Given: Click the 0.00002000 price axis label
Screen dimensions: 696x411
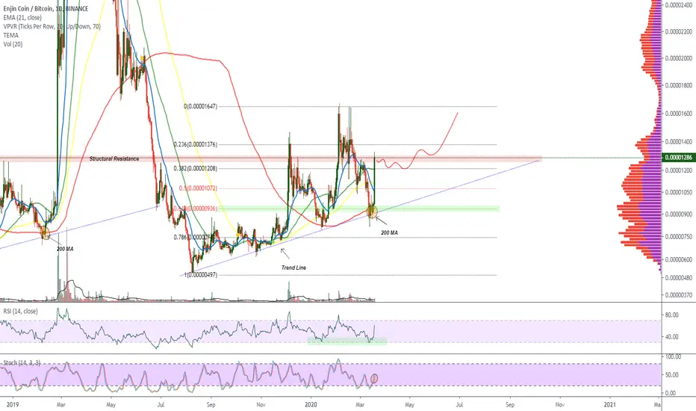Looking at the screenshot, I should [x=679, y=58].
